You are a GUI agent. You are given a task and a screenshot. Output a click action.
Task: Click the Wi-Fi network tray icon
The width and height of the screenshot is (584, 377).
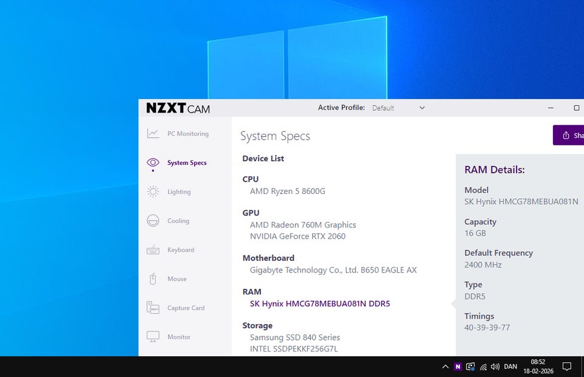[x=483, y=367]
